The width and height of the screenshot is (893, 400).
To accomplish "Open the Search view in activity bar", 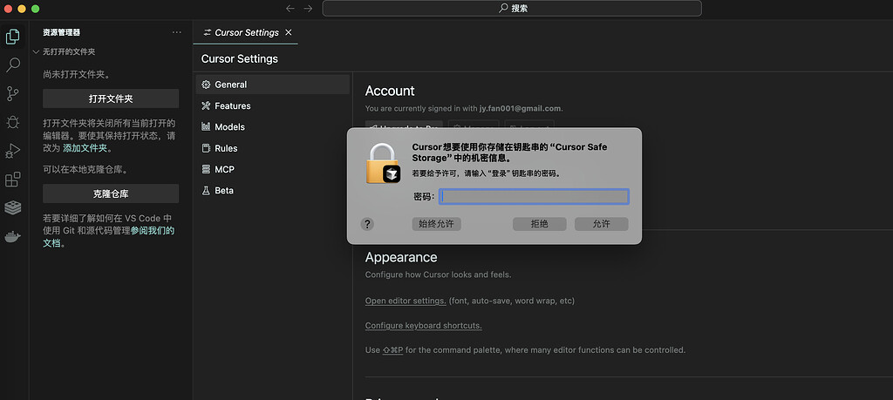I will pos(12,64).
